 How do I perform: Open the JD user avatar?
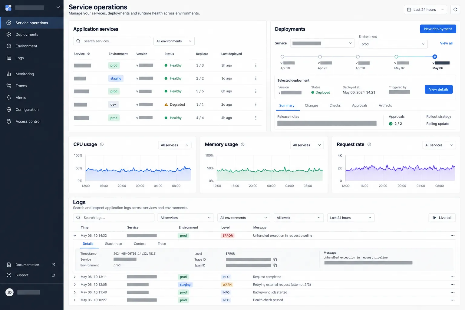click(9, 292)
